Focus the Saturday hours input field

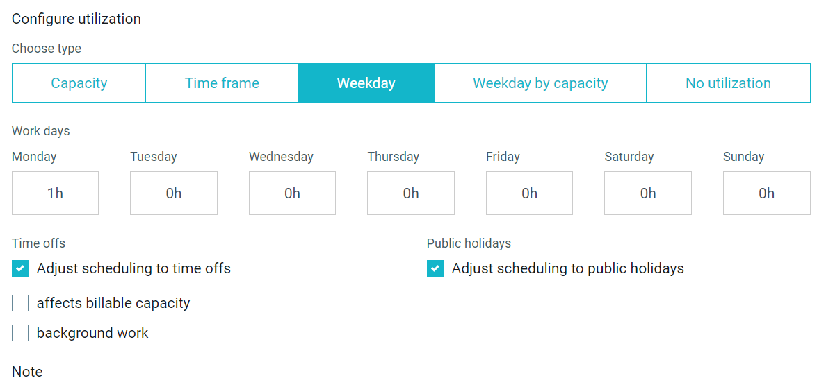point(648,193)
